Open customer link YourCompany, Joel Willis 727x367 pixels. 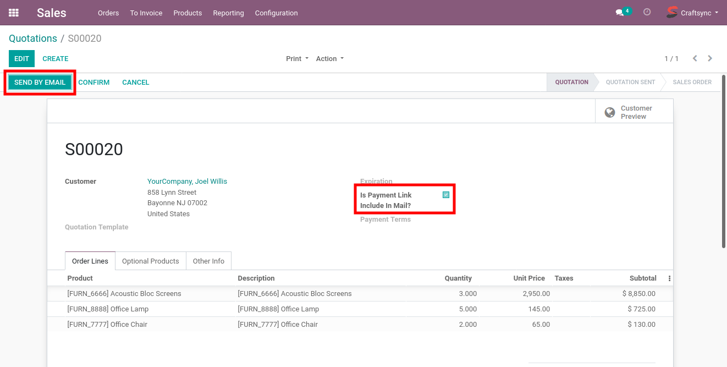coord(187,181)
